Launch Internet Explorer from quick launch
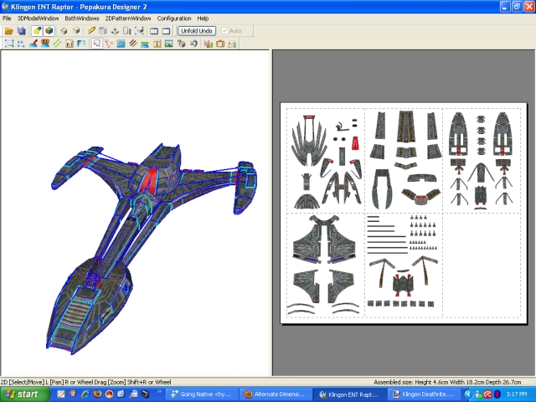 (x=85, y=394)
